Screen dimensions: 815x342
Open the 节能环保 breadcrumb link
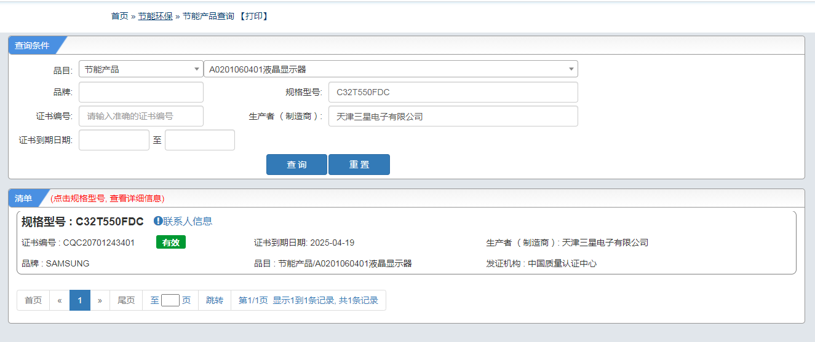[155, 16]
